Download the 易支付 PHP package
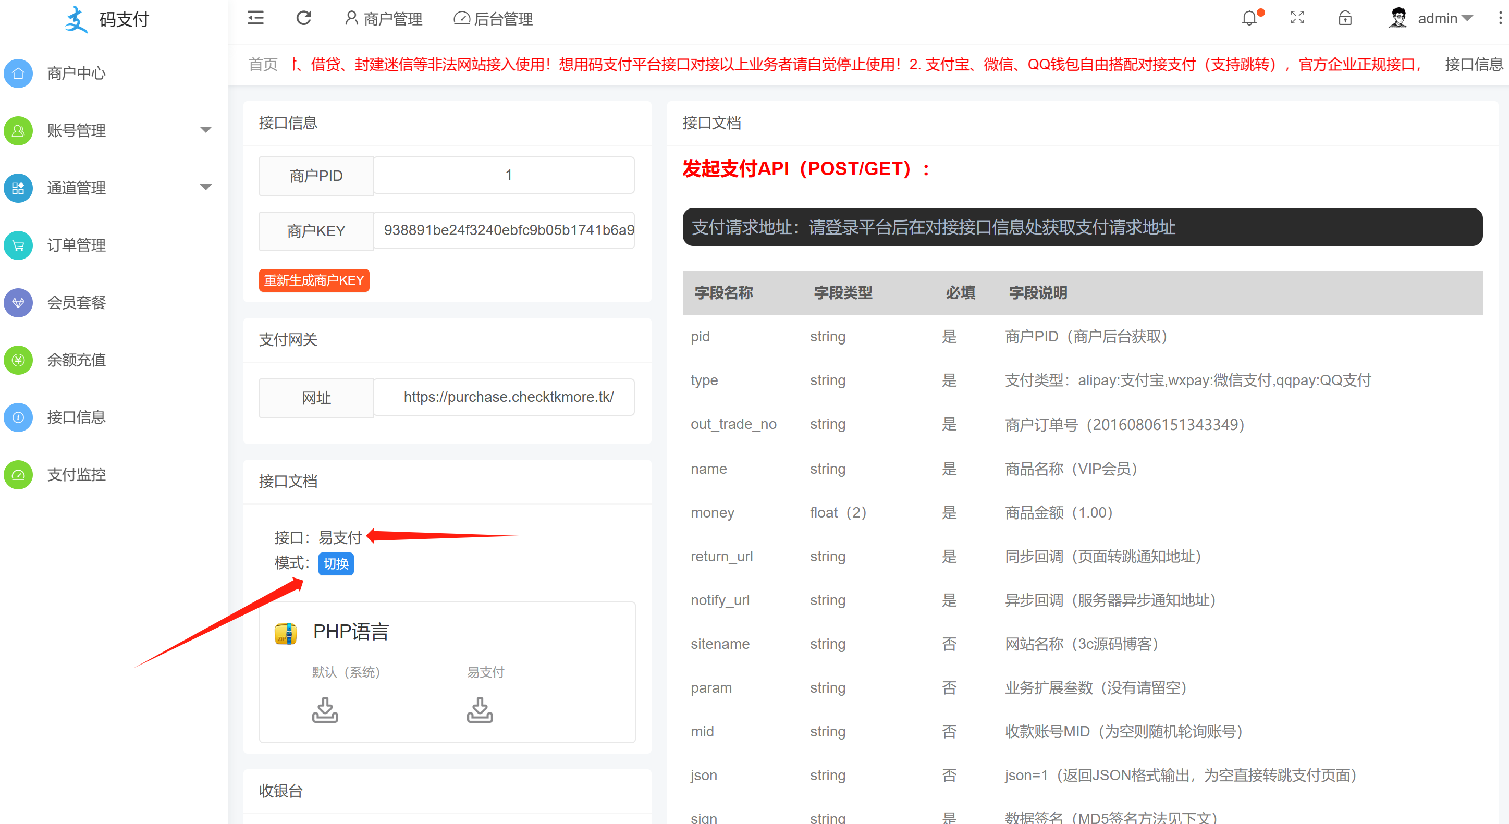This screenshot has height=824, width=1509. 480,709
